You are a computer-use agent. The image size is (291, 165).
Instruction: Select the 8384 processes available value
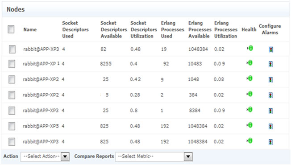(195, 111)
